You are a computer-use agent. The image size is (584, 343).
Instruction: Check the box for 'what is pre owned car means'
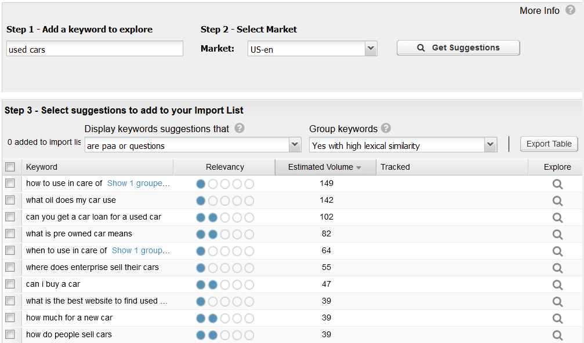pos(10,234)
